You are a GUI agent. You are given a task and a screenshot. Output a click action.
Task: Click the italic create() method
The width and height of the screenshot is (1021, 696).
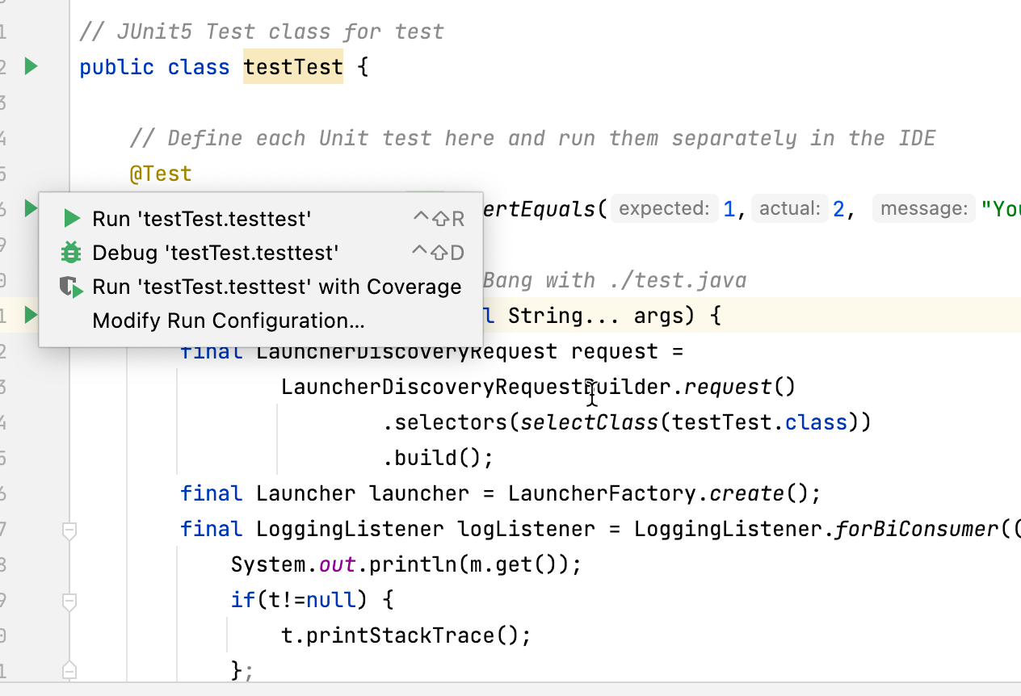click(746, 493)
